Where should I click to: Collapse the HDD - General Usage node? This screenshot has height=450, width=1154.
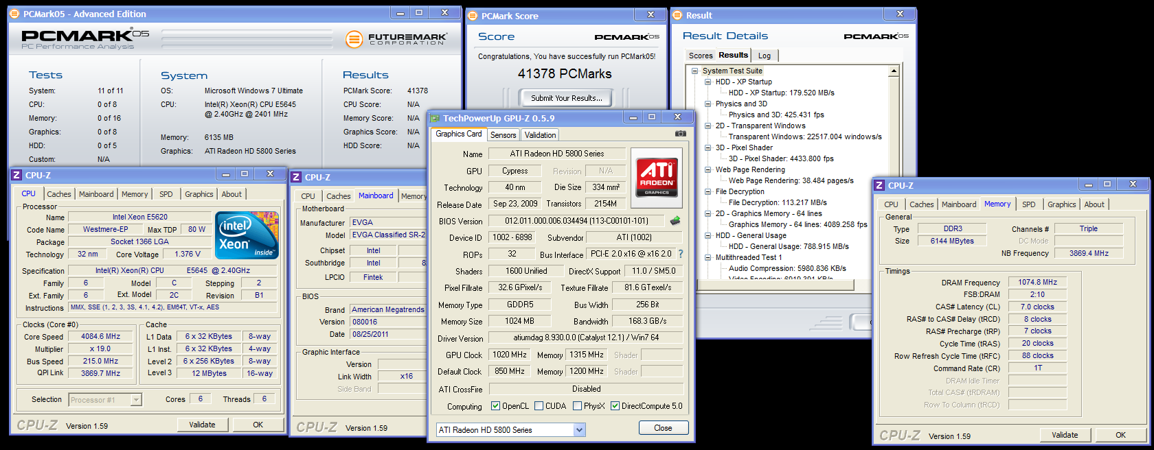pyautogui.click(x=708, y=235)
